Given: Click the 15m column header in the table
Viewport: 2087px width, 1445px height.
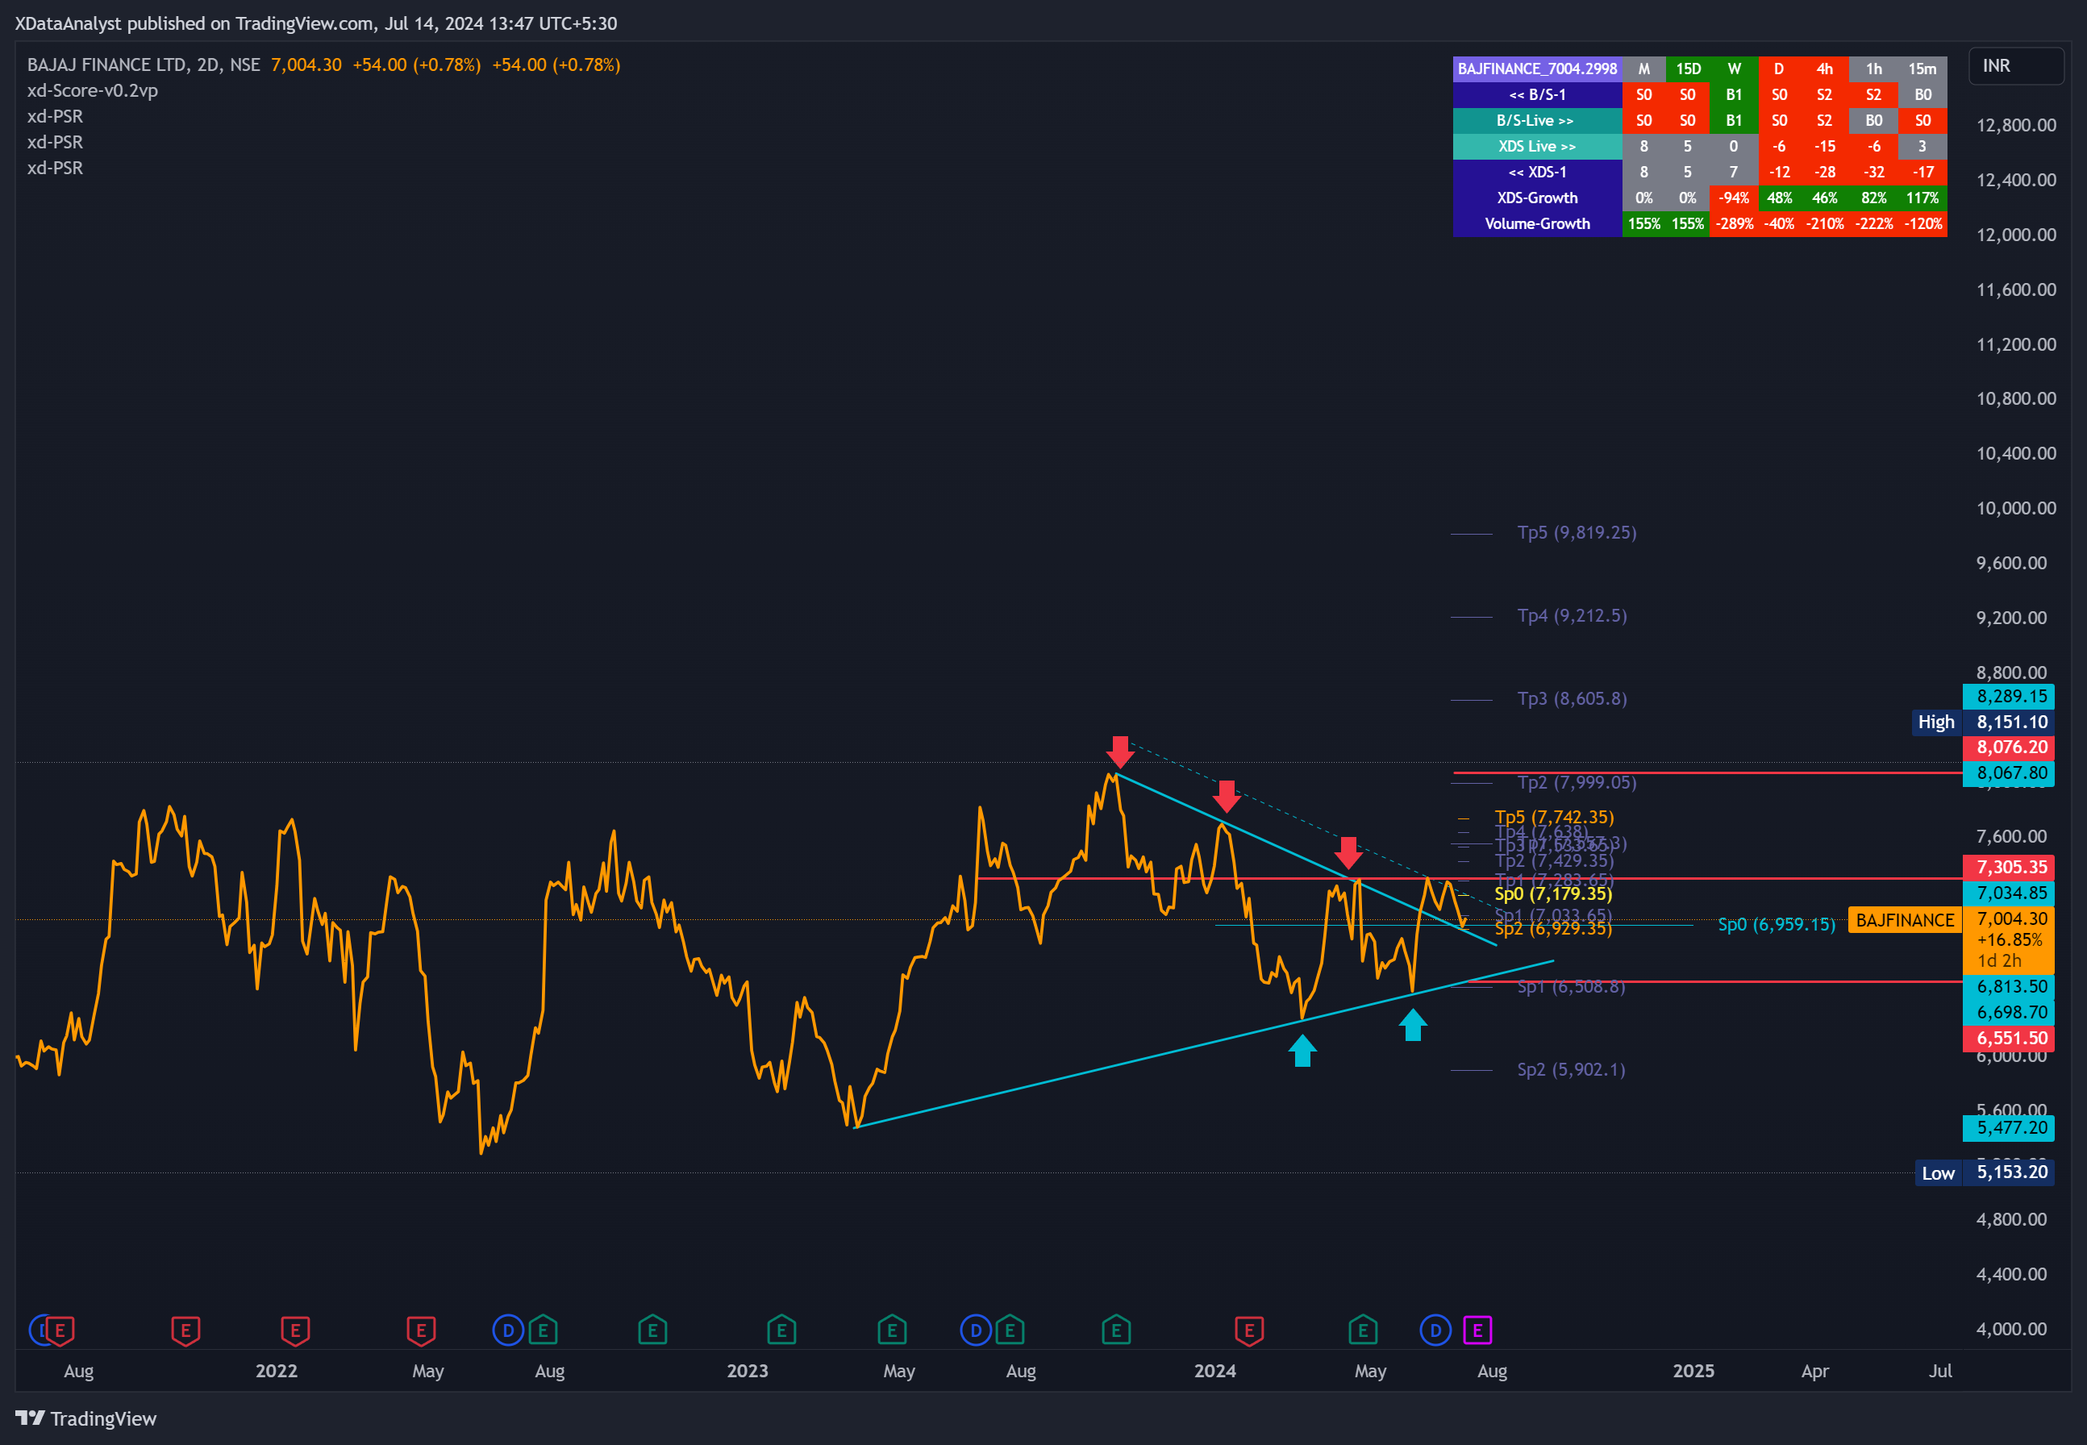Looking at the screenshot, I should (x=1922, y=69).
